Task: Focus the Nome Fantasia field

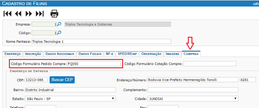Action: coord(102,42)
